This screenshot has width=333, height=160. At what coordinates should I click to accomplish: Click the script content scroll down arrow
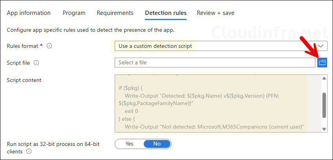click(x=324, y=129)
